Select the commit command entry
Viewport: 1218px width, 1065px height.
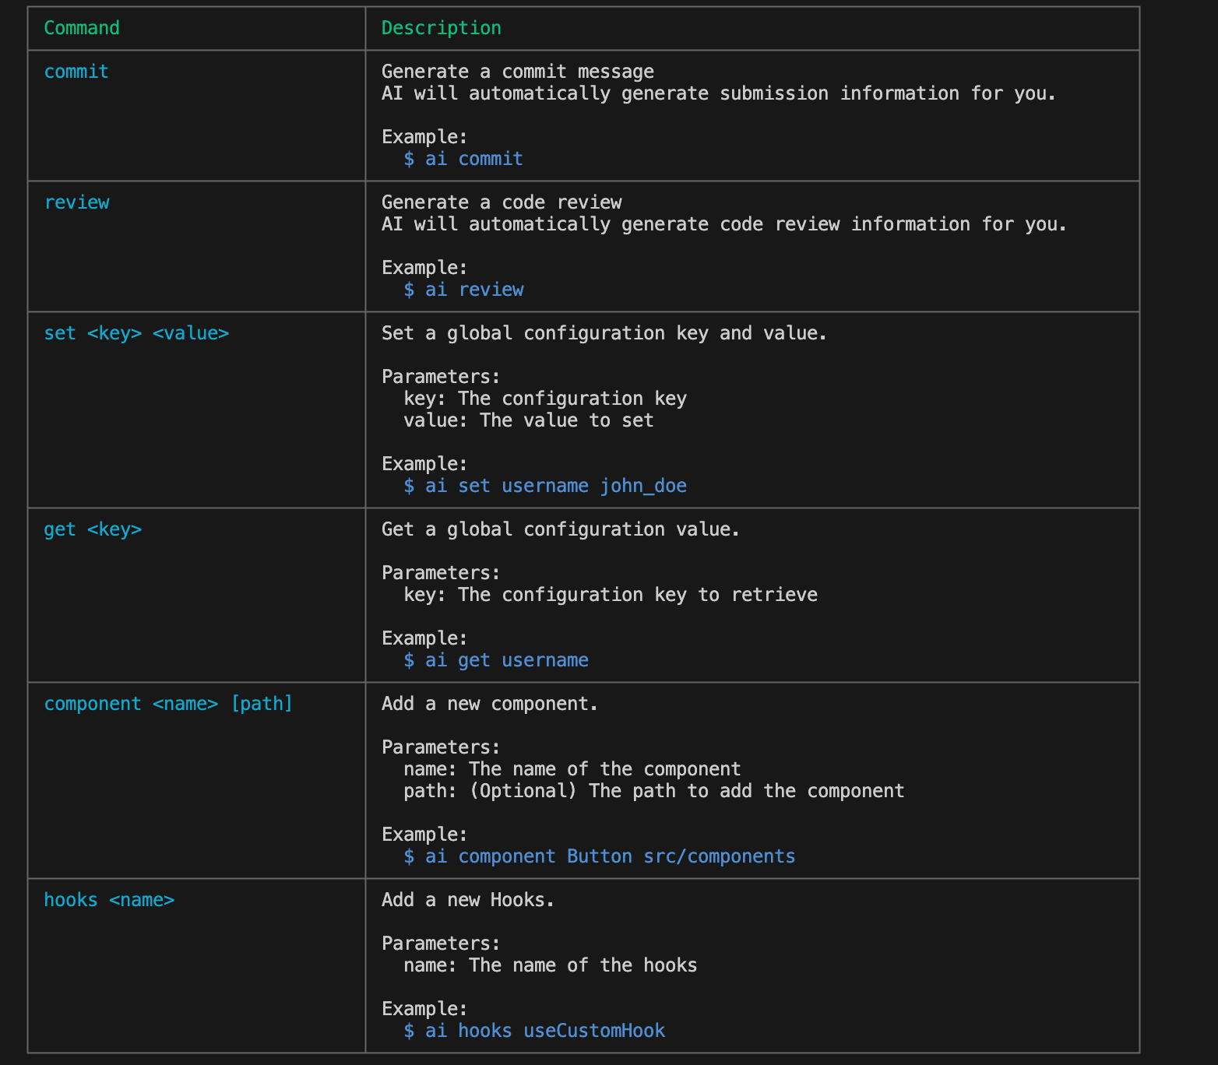pyautogui.click(x=76, y=71)
